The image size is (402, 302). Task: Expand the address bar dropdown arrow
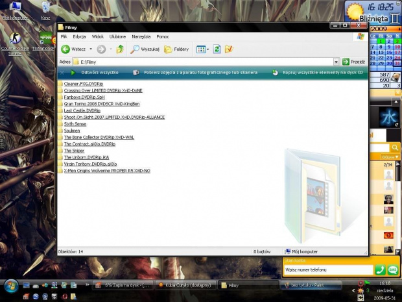coord(337,62)
